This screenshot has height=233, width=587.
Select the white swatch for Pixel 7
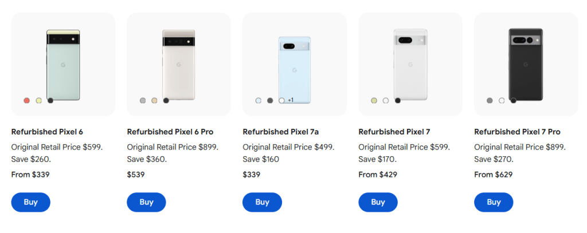(386, 101)
